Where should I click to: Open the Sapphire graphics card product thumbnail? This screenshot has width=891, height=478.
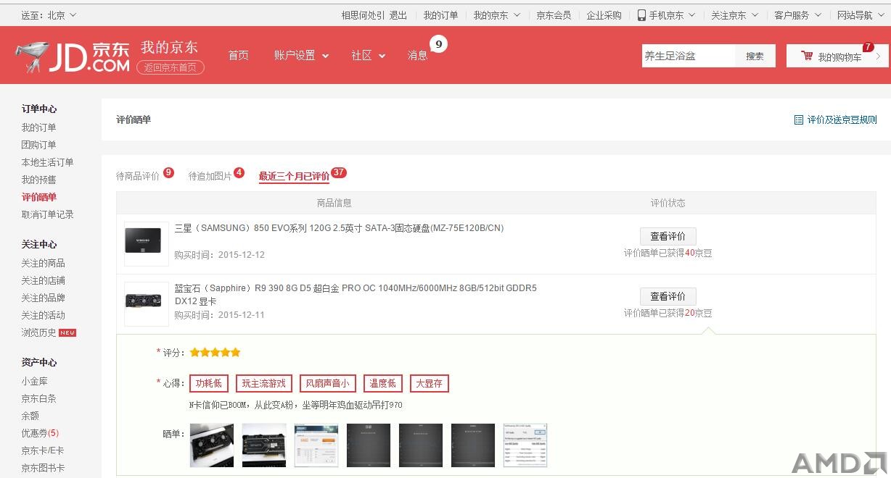pos(147,304)
